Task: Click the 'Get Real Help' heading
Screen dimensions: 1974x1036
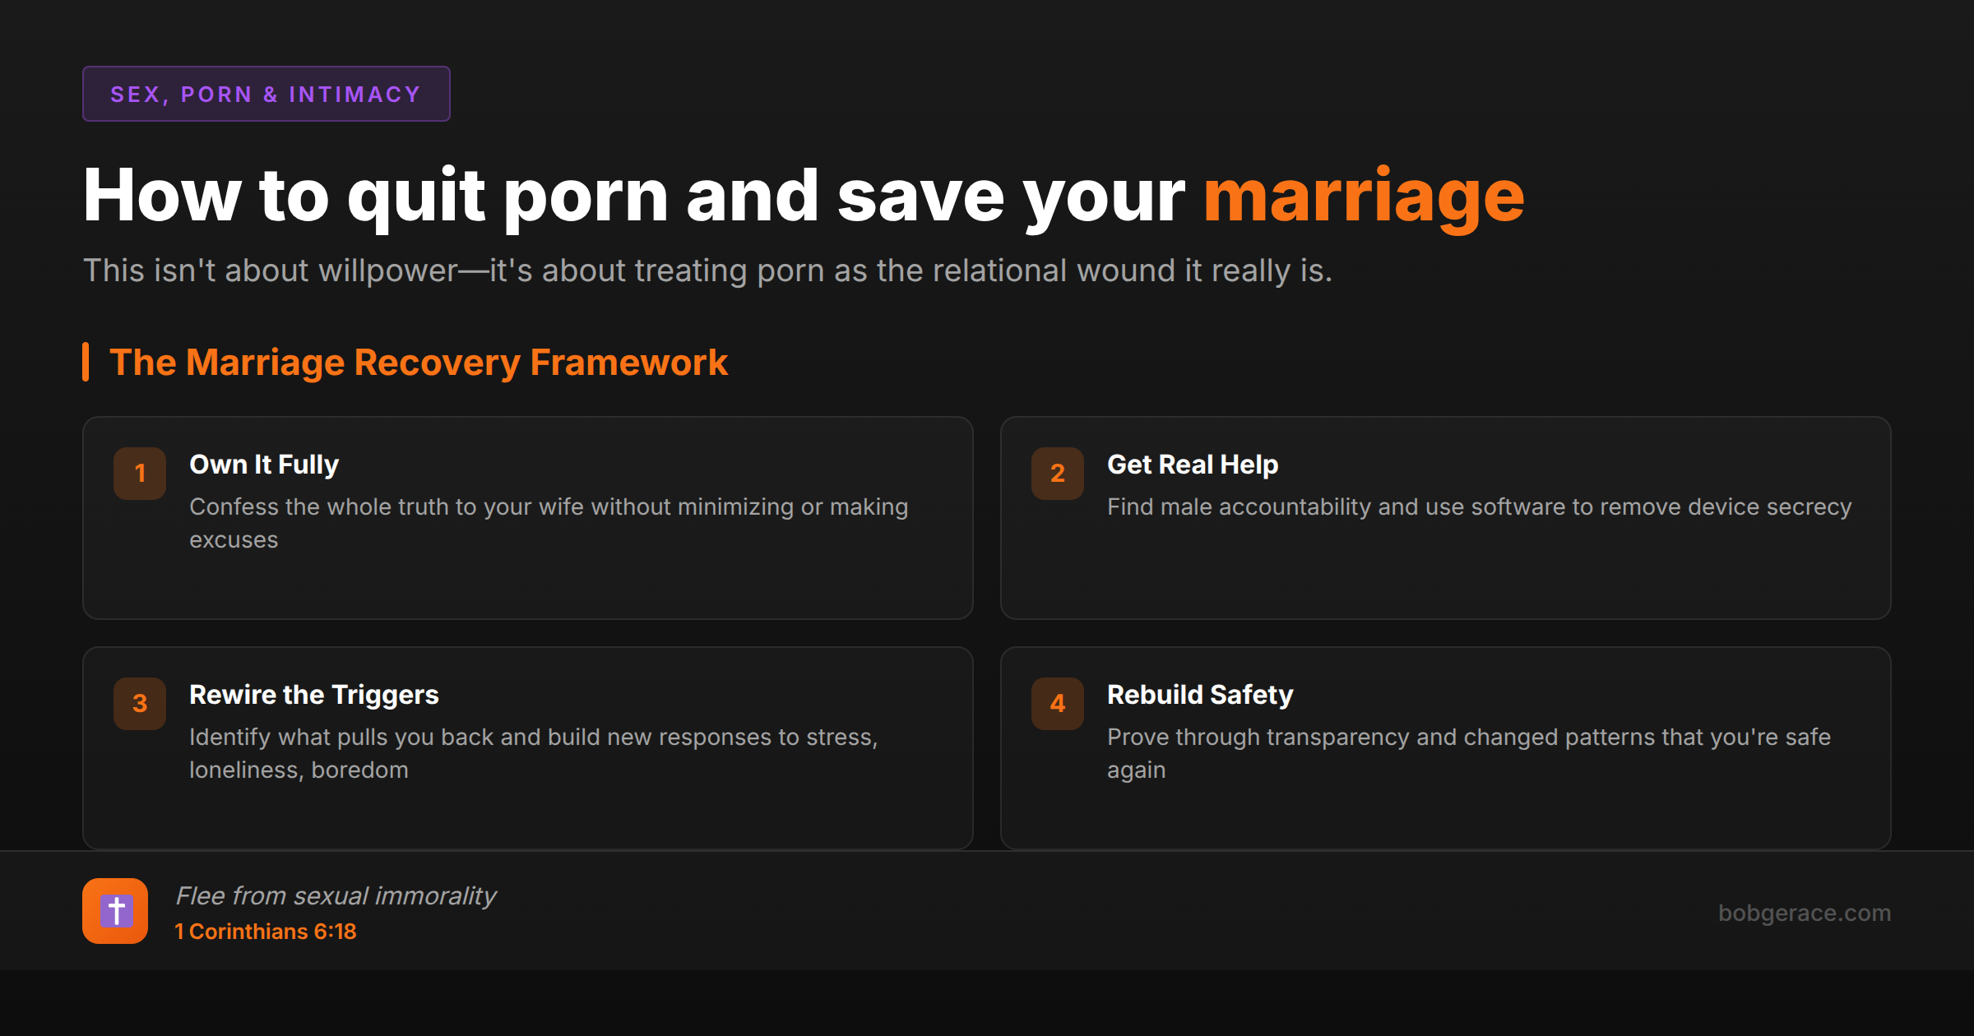Action: 1193,465
